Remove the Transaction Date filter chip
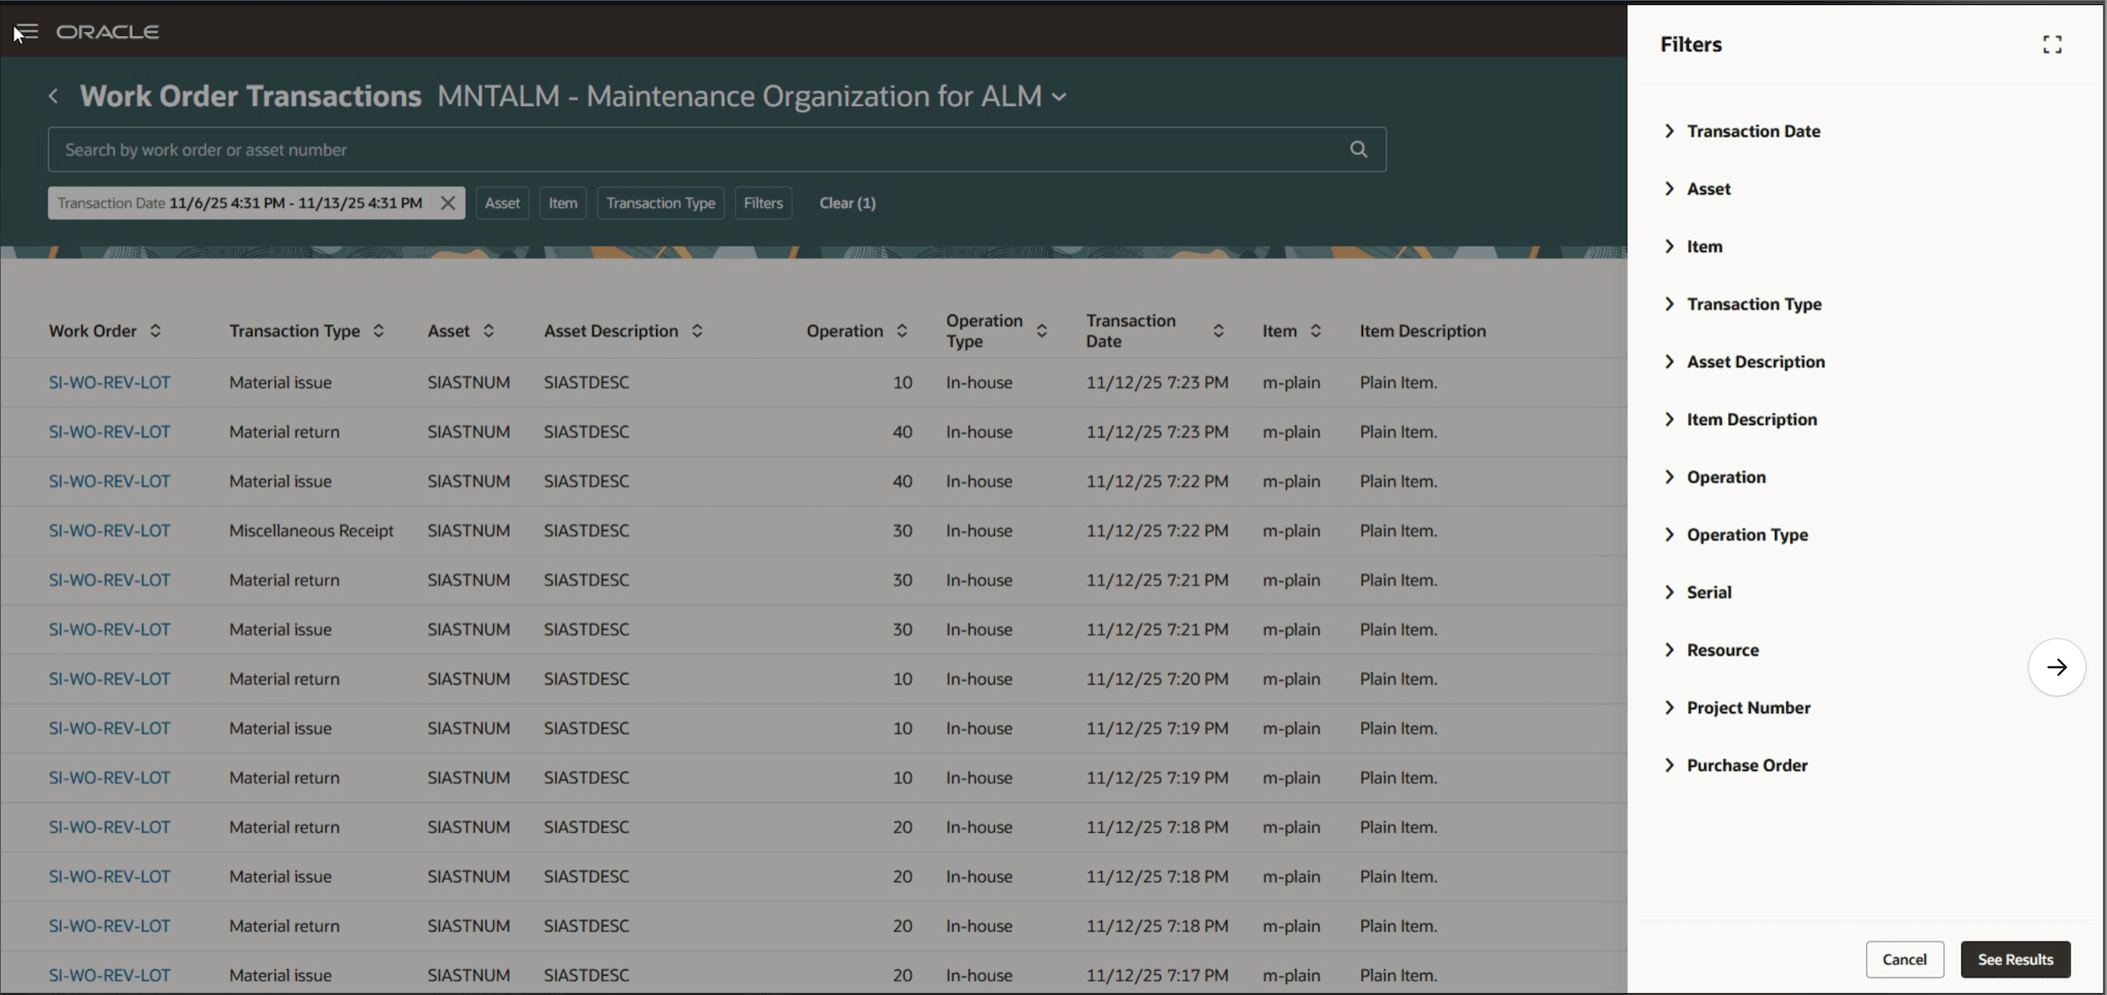The width and height of the screenshot is (2107, 995). tap(447, 202)
